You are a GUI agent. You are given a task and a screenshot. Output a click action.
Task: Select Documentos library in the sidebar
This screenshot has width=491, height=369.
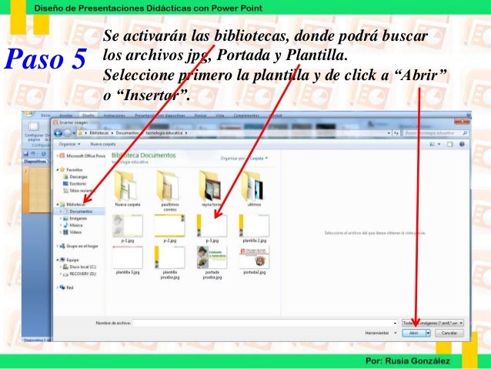point(78,212)
